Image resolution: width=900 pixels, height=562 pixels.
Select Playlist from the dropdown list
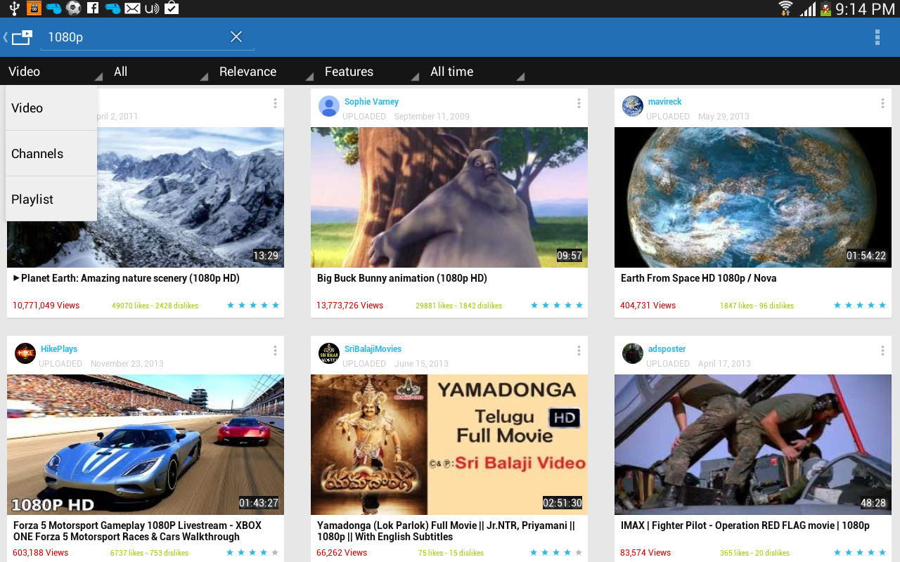(51, 200)
